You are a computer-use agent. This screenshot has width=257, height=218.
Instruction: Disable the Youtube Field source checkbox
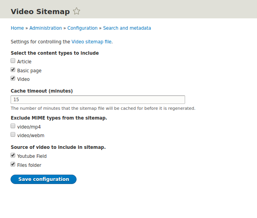tap(13, 155)
